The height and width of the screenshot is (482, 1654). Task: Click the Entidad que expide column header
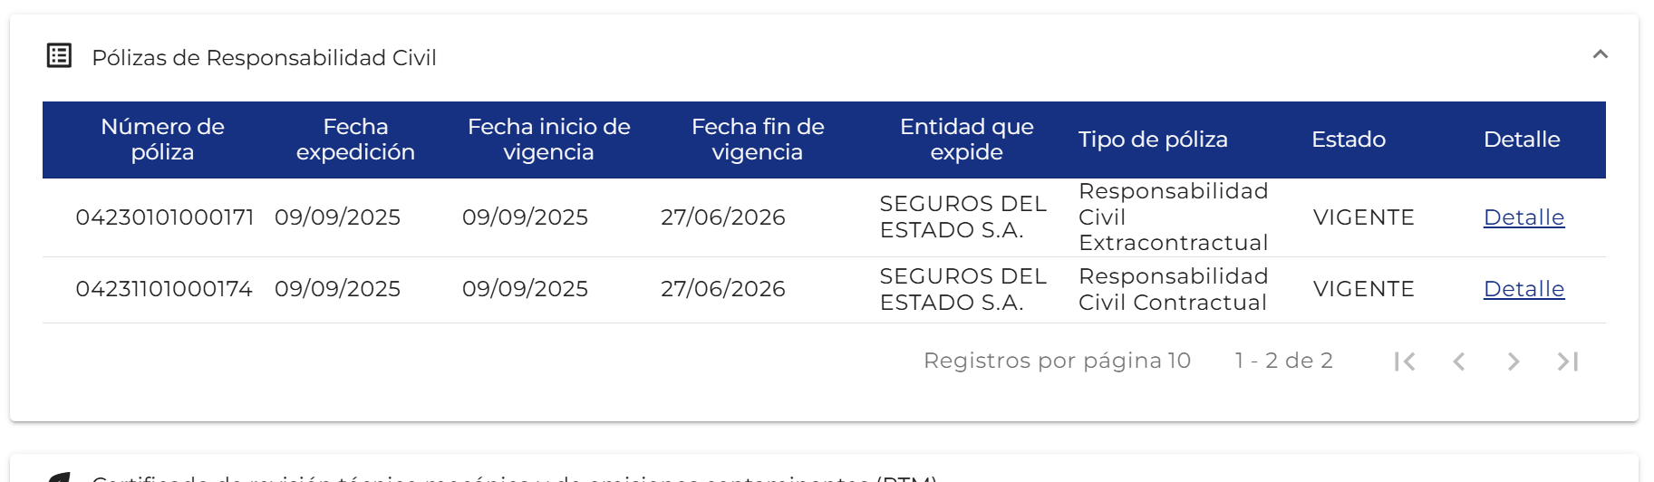[966, 140]
